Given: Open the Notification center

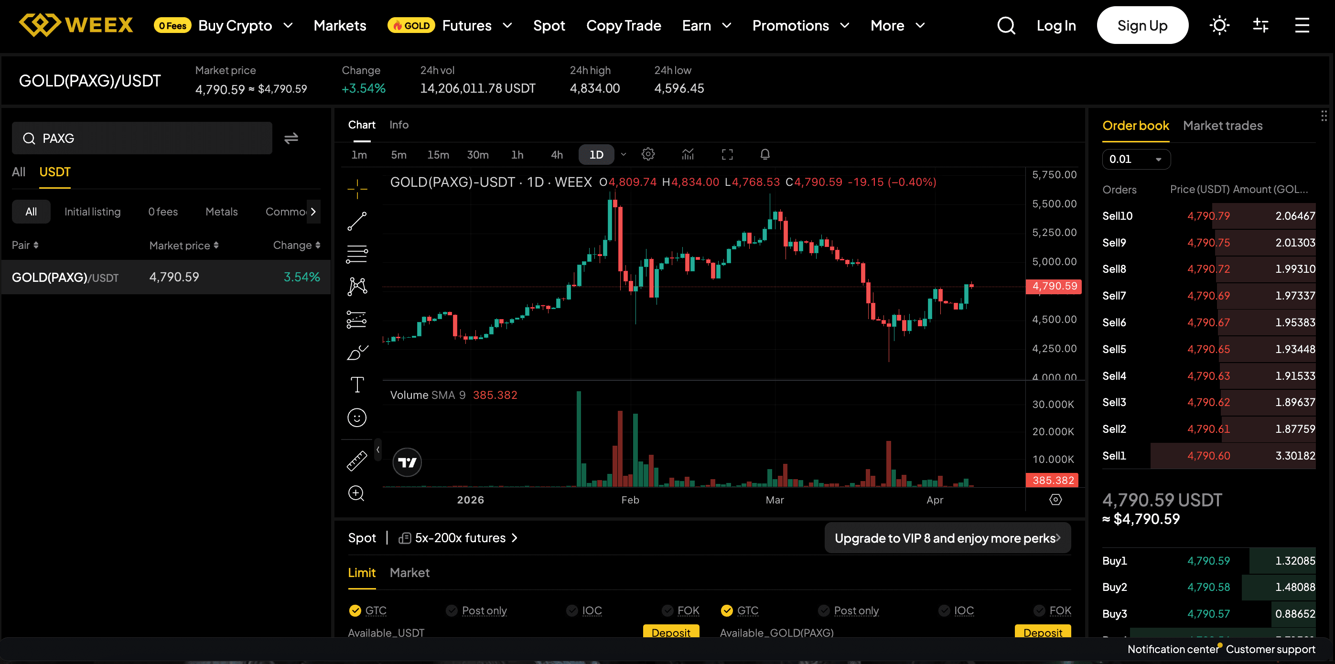Looking at the screenshot, I should (x=1174, y=649).
